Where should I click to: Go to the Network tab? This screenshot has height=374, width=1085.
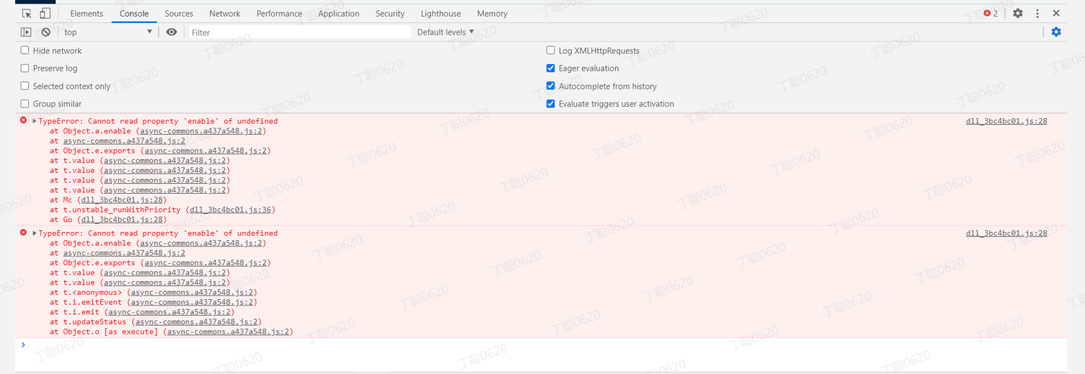pyautogui.click(x=225, y=14)
